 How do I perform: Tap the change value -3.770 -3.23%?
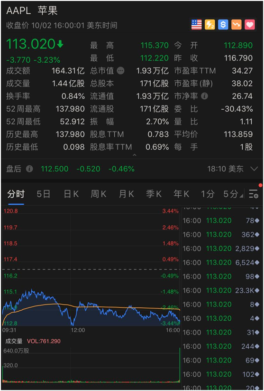[33, 60]
